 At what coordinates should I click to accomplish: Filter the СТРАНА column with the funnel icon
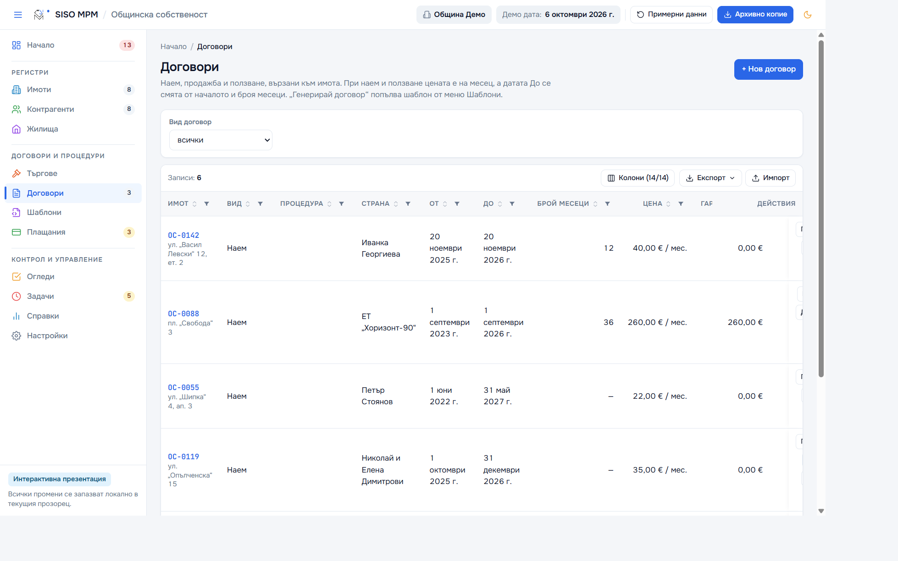tap(408, 204)
